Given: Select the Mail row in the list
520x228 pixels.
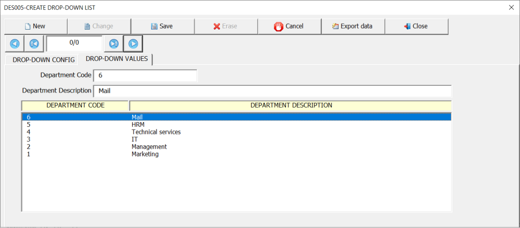Looking at the screenshot, I should 237,117.
